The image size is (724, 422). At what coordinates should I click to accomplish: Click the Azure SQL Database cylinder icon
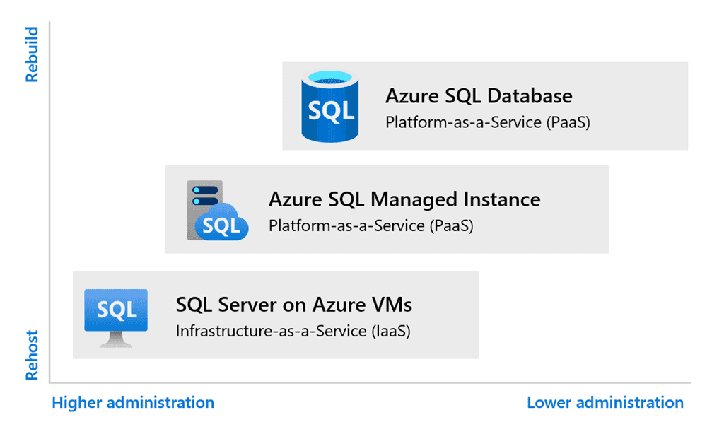329,106
